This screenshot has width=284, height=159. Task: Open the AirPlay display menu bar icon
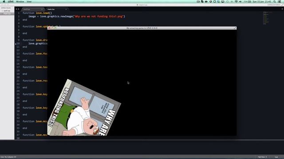[223, 1]
